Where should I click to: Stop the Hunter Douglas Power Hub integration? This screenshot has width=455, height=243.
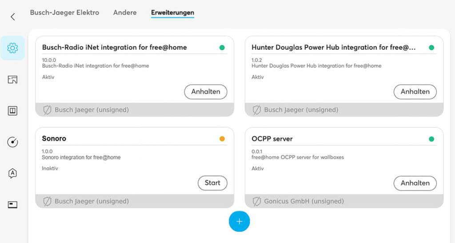pyautogui.click(x=415, y=92)
